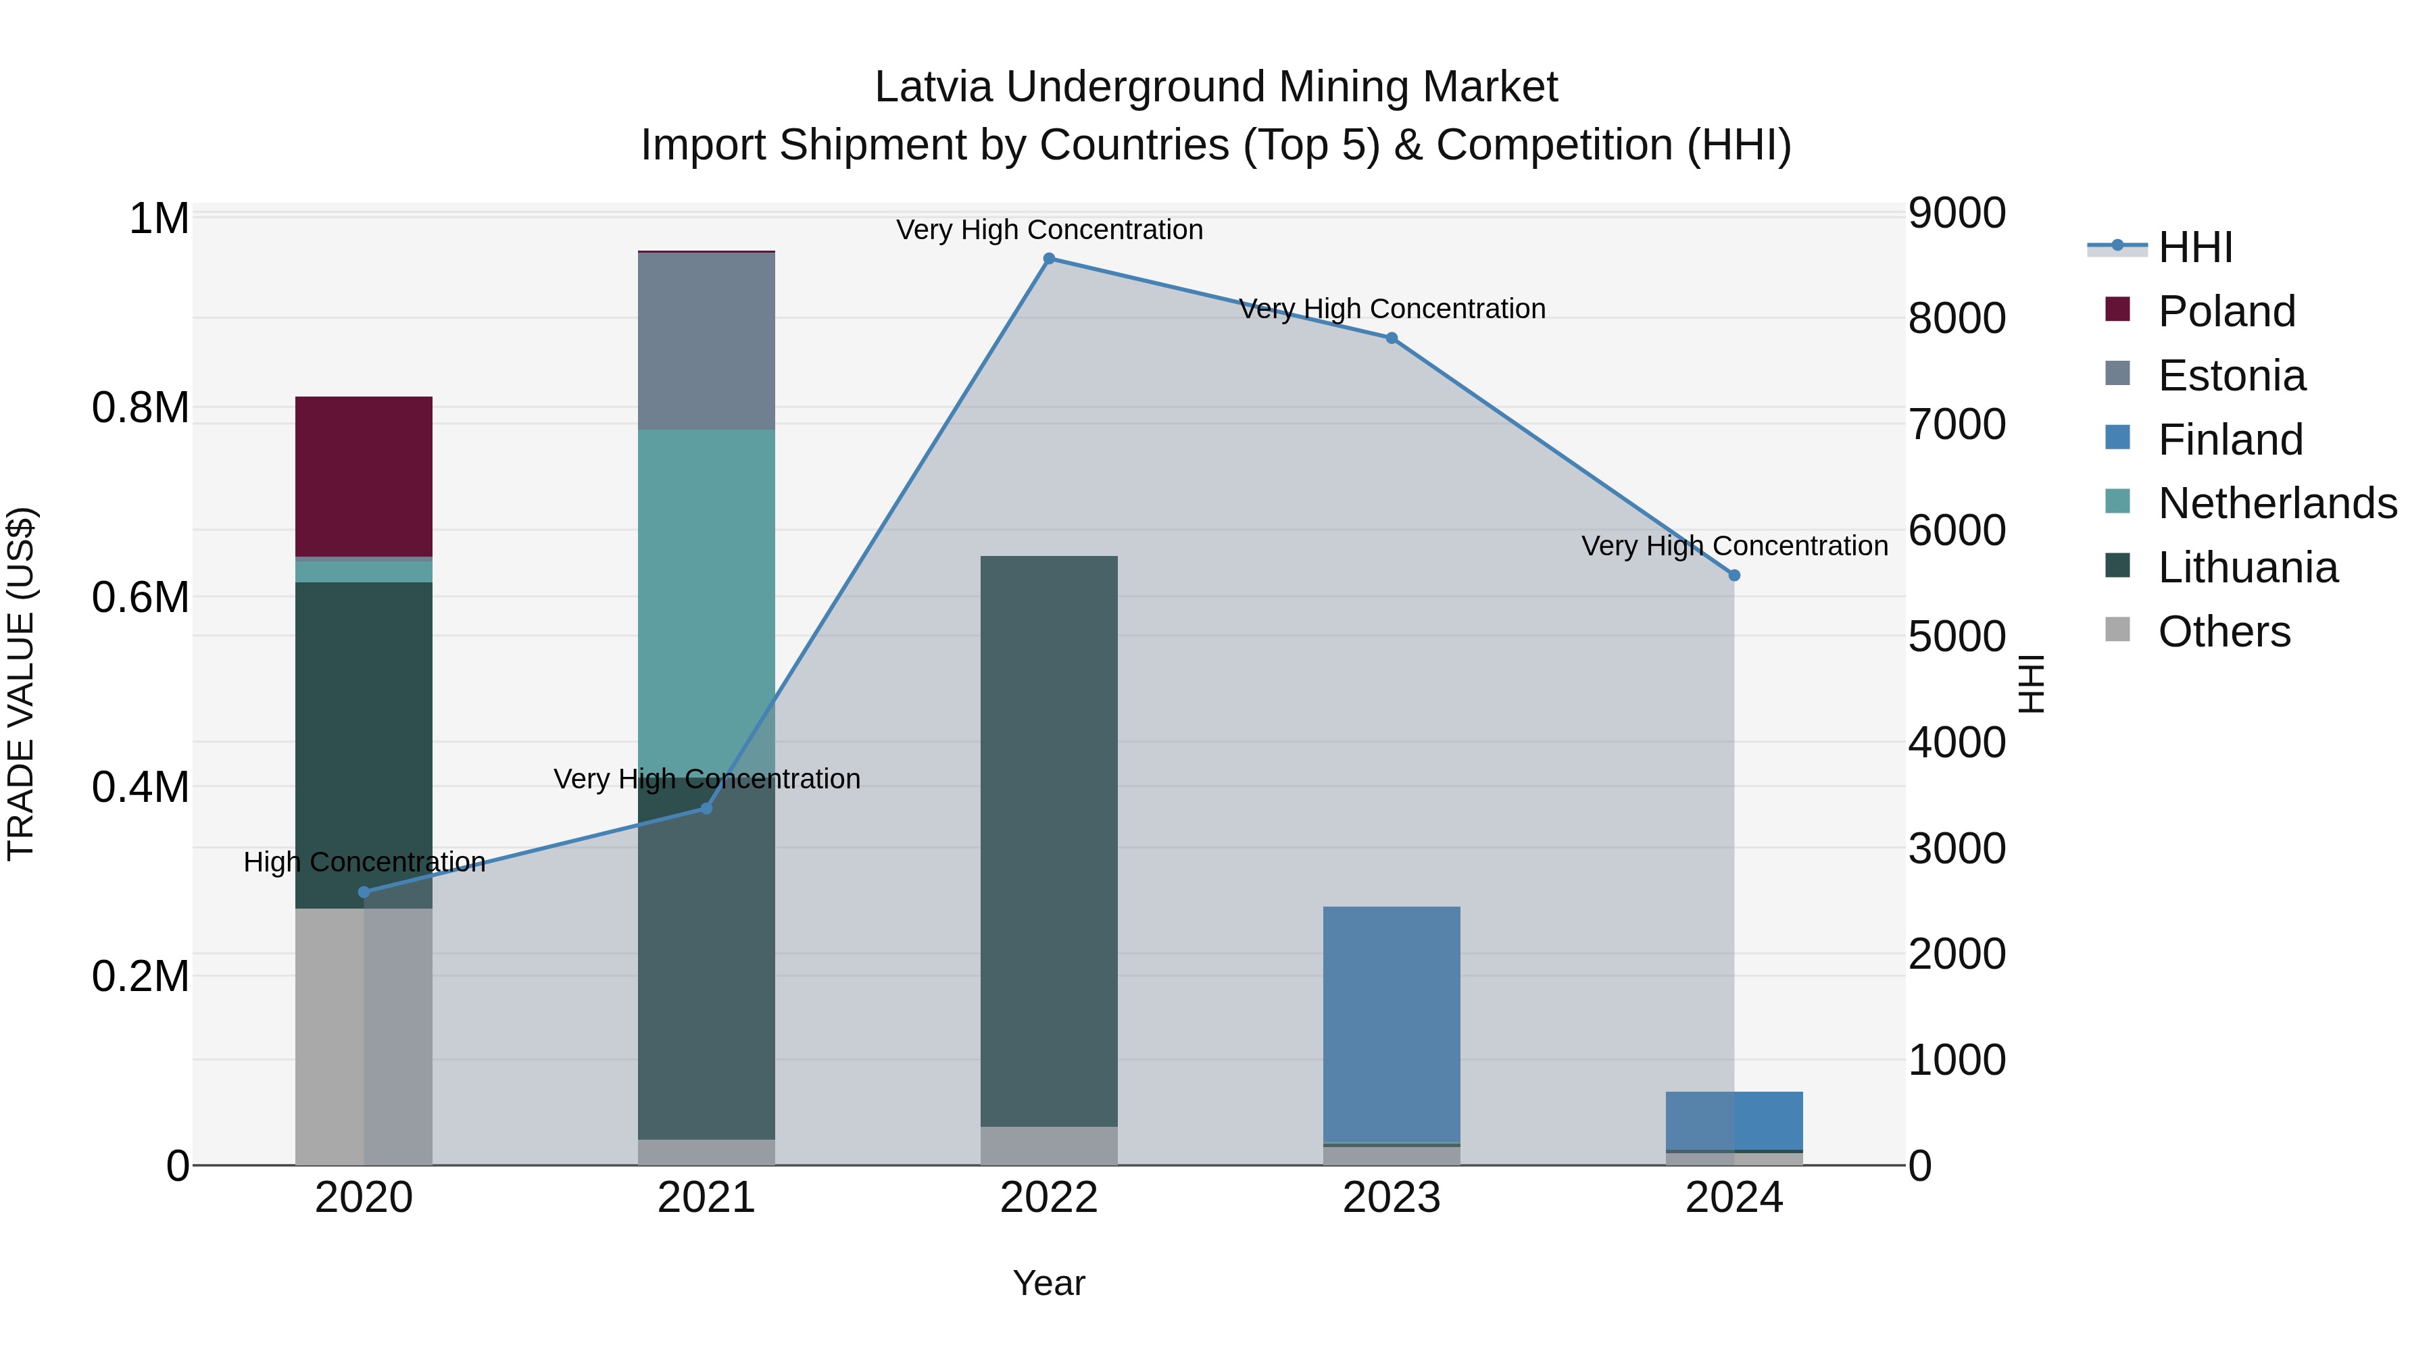The height and width of the screenshot is (1368, 2433).
Task: Toggle the Finland legend entry
Action: click(x=2205, y=440)
